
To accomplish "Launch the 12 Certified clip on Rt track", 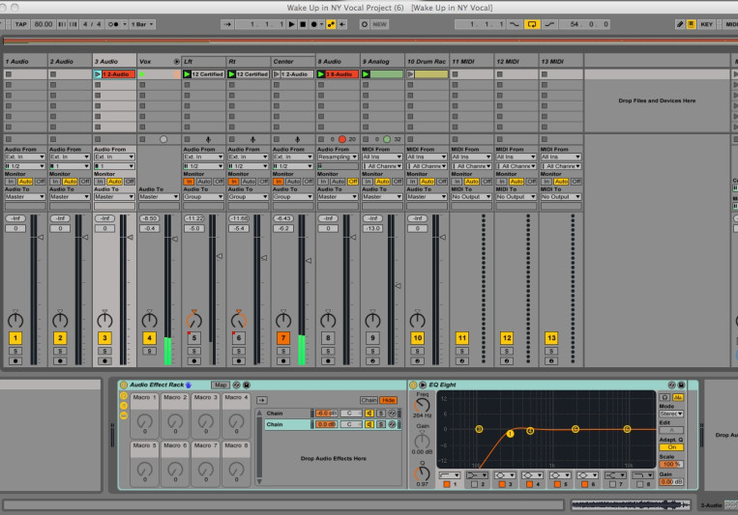I will 231,74.
